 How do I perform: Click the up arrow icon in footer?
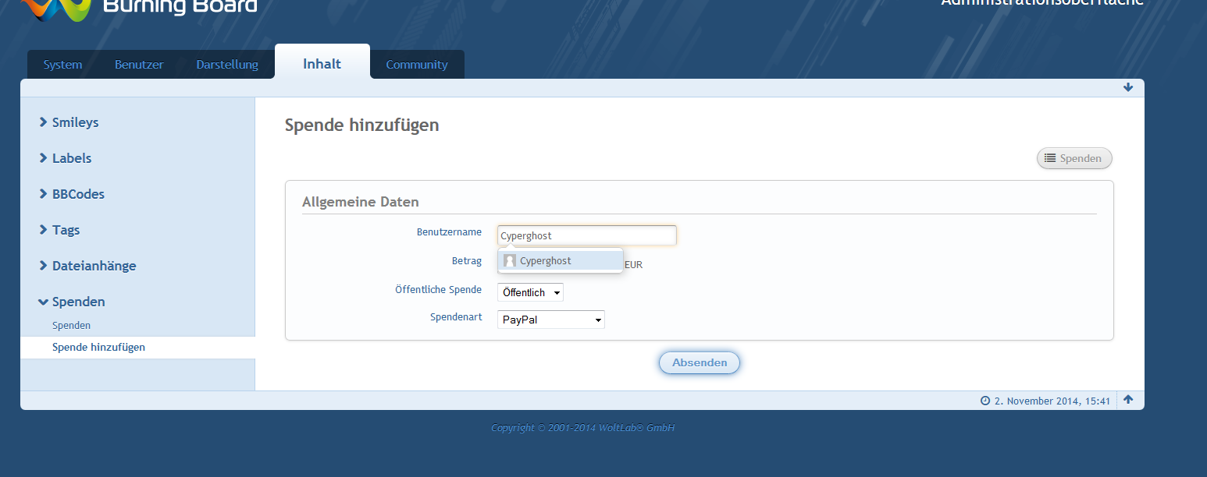tap(1128, 400)
